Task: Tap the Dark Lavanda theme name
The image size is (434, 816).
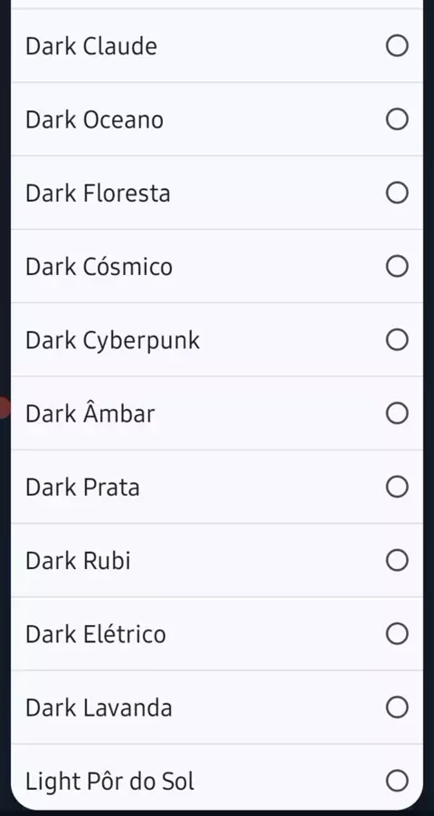Action: [99, 707]
